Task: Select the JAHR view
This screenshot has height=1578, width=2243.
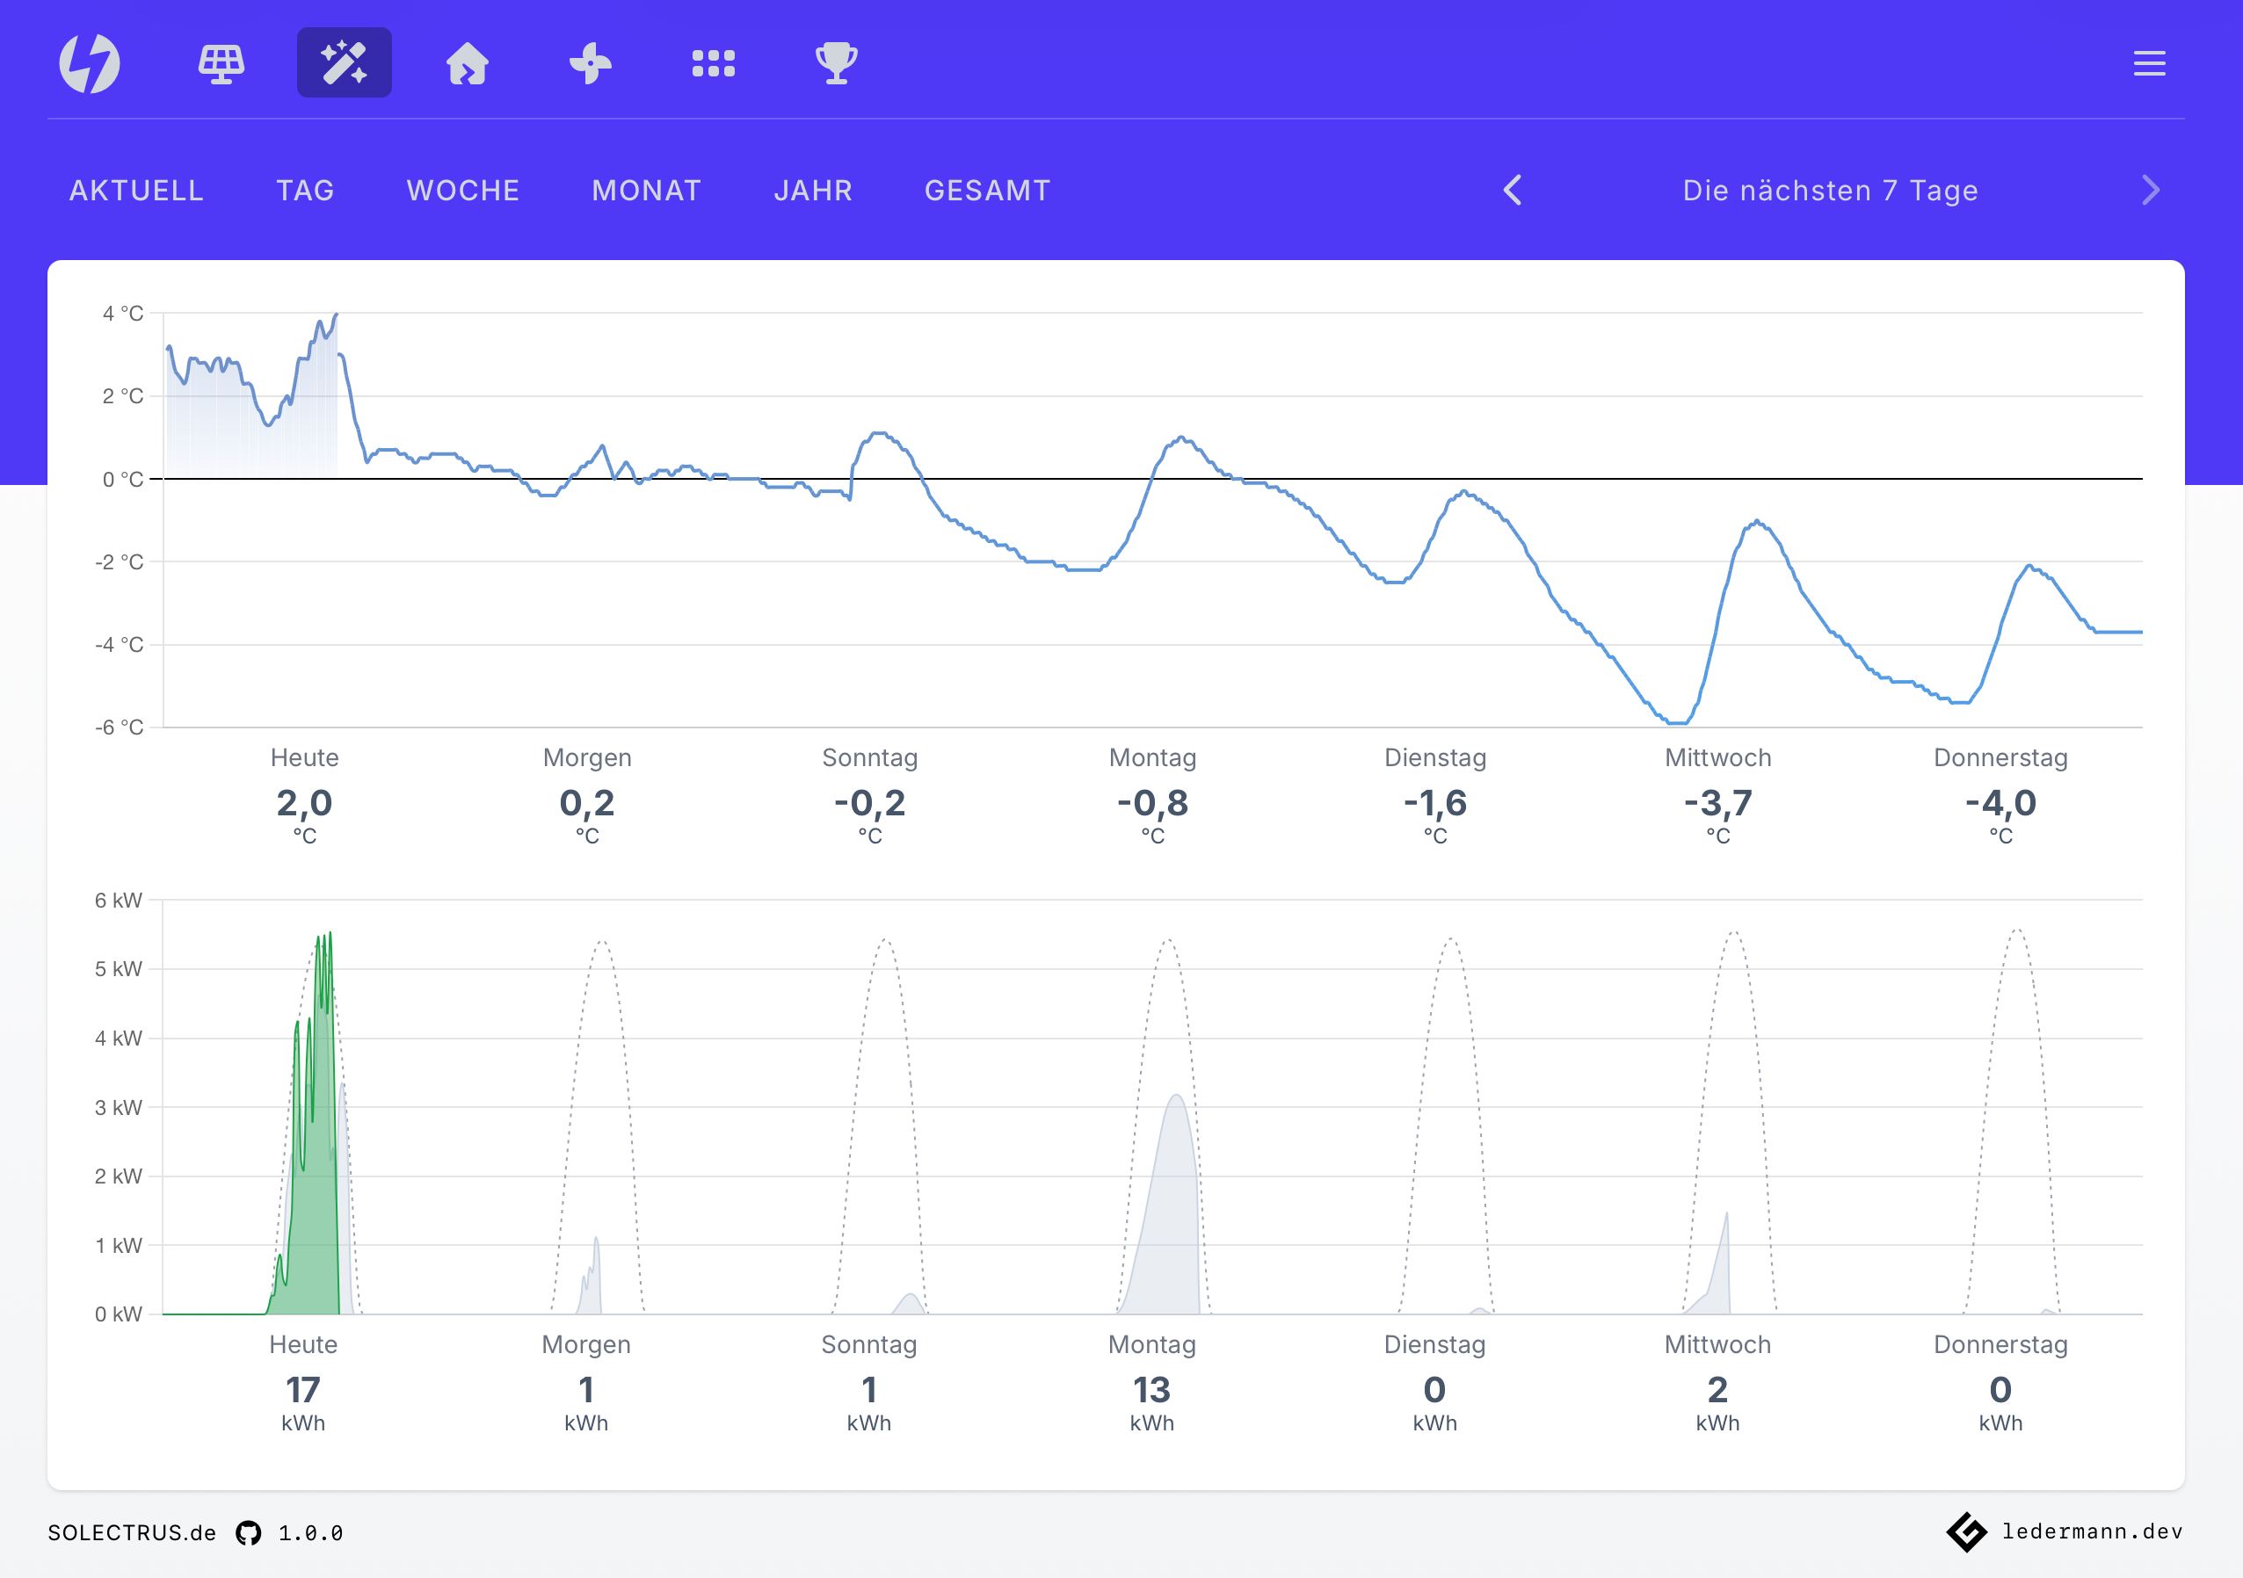Action: (814, 191)
